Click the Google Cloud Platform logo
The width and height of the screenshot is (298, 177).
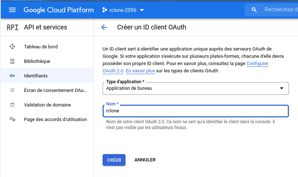59,10
